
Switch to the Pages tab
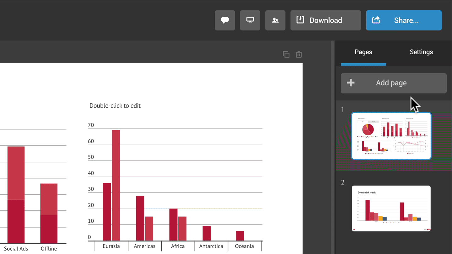pos(363,52)
